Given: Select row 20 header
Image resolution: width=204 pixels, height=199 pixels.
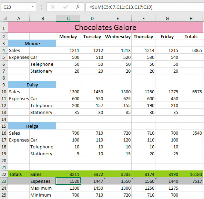Looking at the screenshot, I should 4,160.
